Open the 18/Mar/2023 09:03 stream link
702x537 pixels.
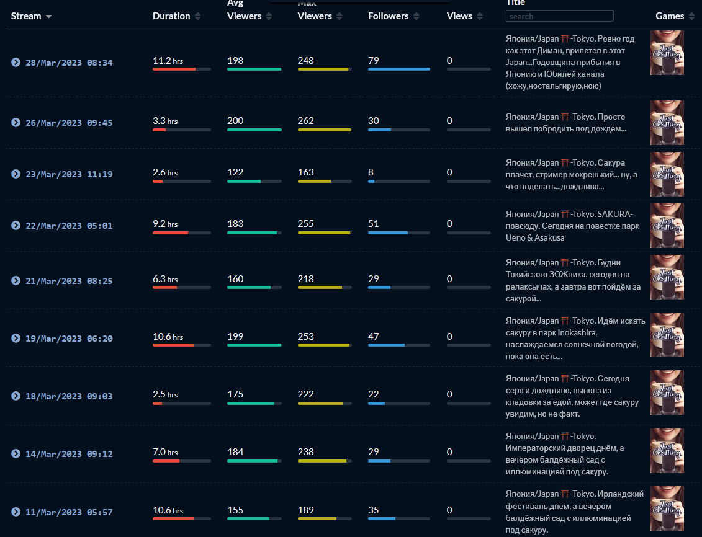tap(69, 396)
